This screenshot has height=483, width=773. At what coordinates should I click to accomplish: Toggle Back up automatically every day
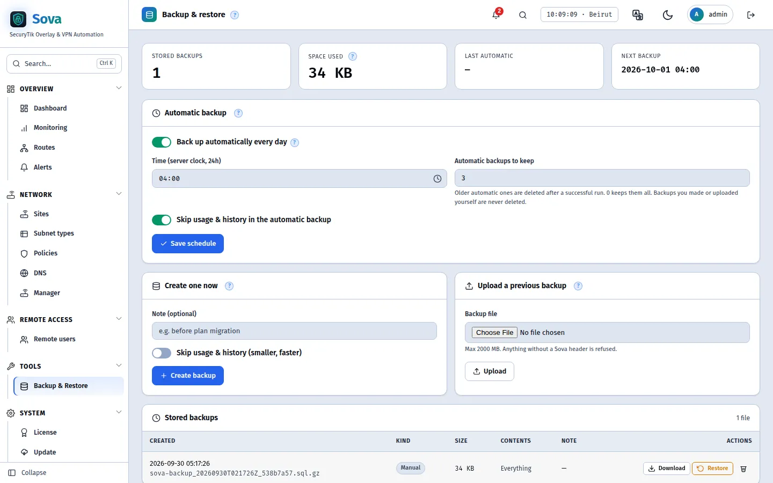[x=162, y=142]
